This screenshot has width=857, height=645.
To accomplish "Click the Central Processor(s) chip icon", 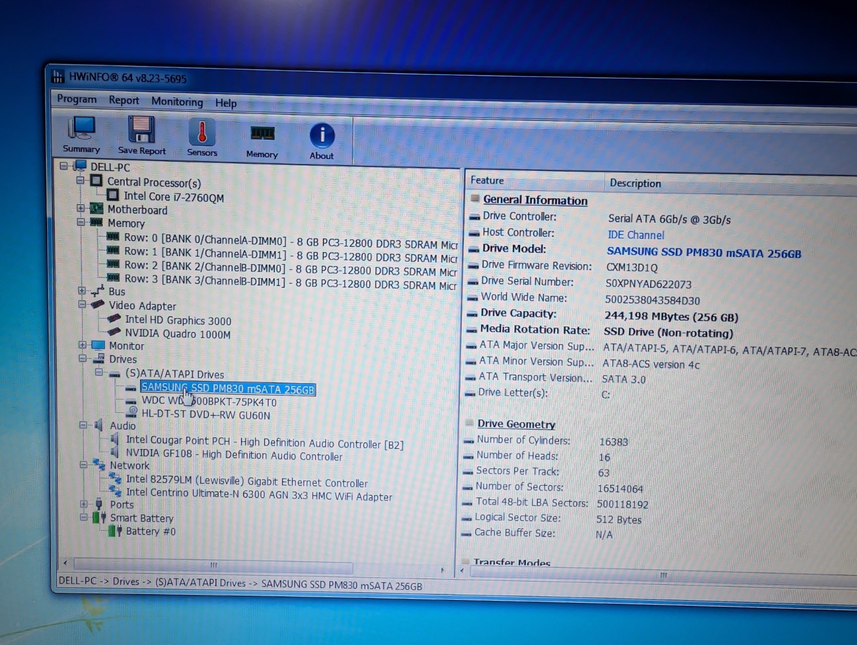I will [96, 181].
